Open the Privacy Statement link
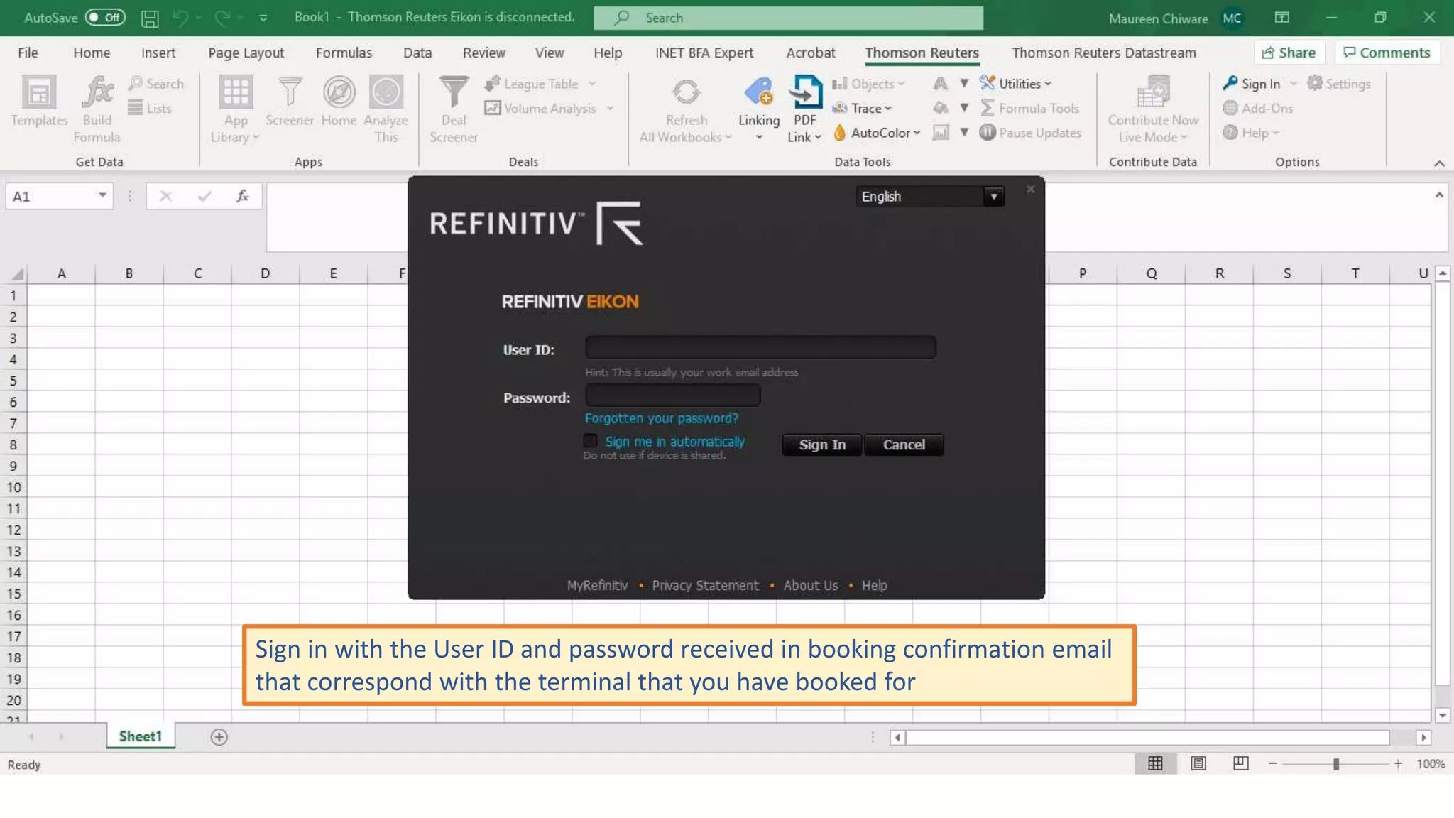This screenshot has width=1454, height=818. [705, 585]
